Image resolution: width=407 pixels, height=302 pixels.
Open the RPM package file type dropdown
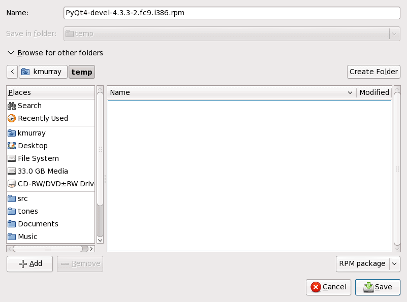[x=367, y=263]
